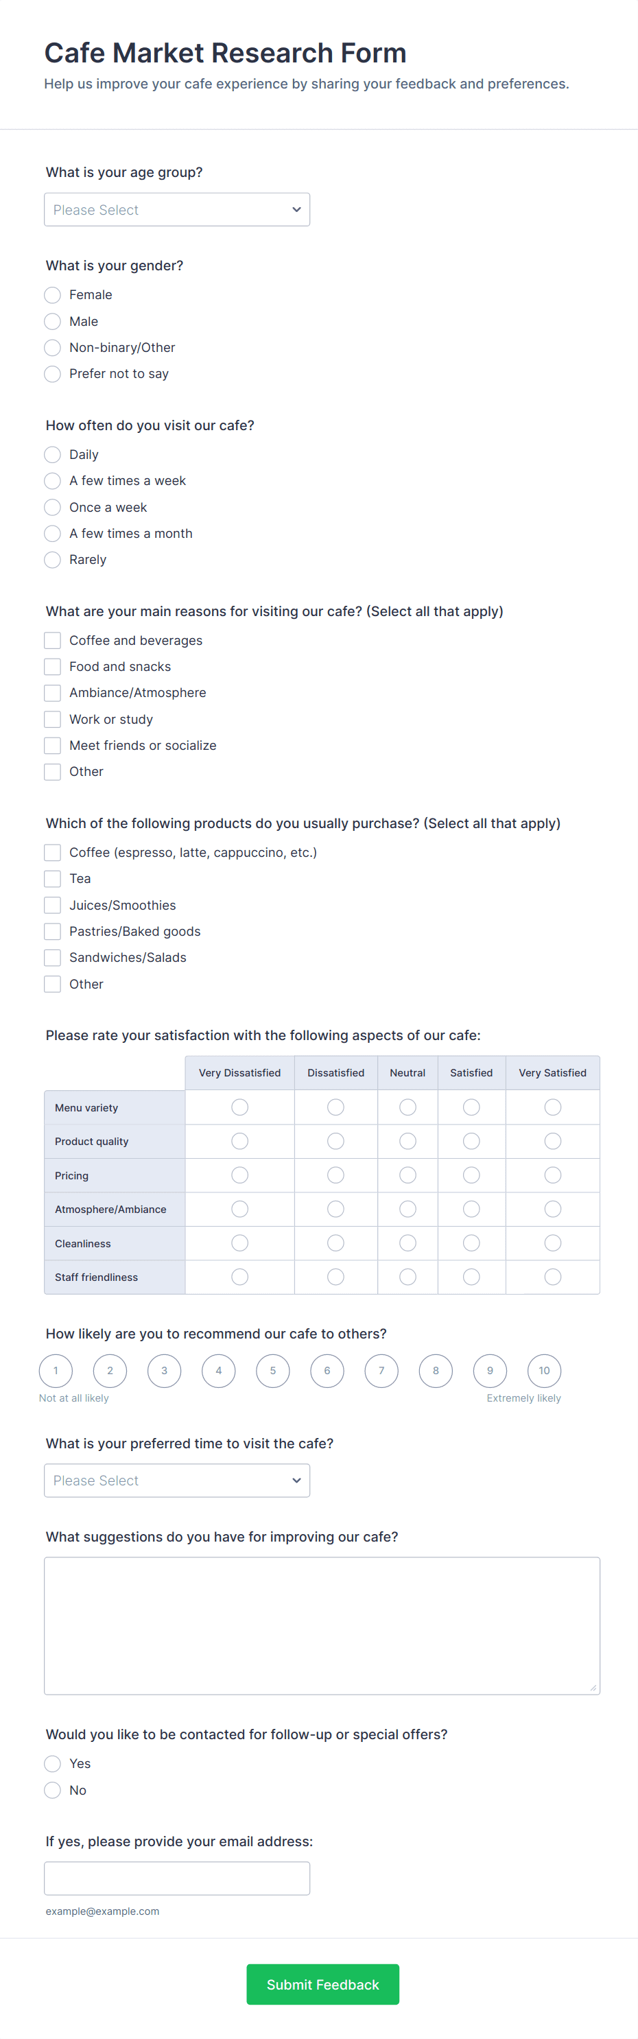Select Daily visit frequency

coord(52,454)
